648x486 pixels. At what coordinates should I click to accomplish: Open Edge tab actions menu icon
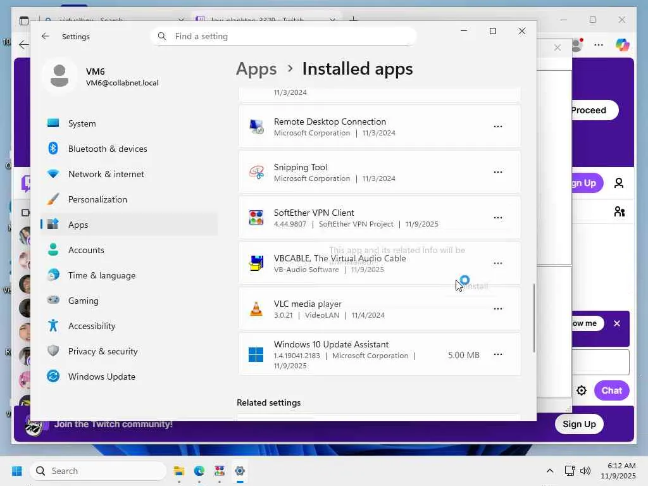24,21
